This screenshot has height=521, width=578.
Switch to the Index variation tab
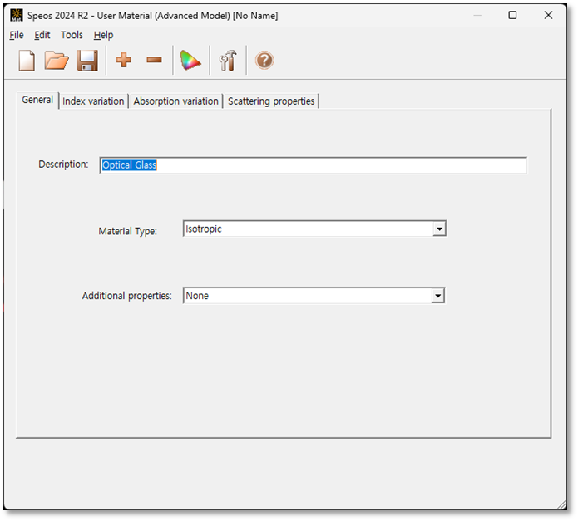[x=93, y=101]
